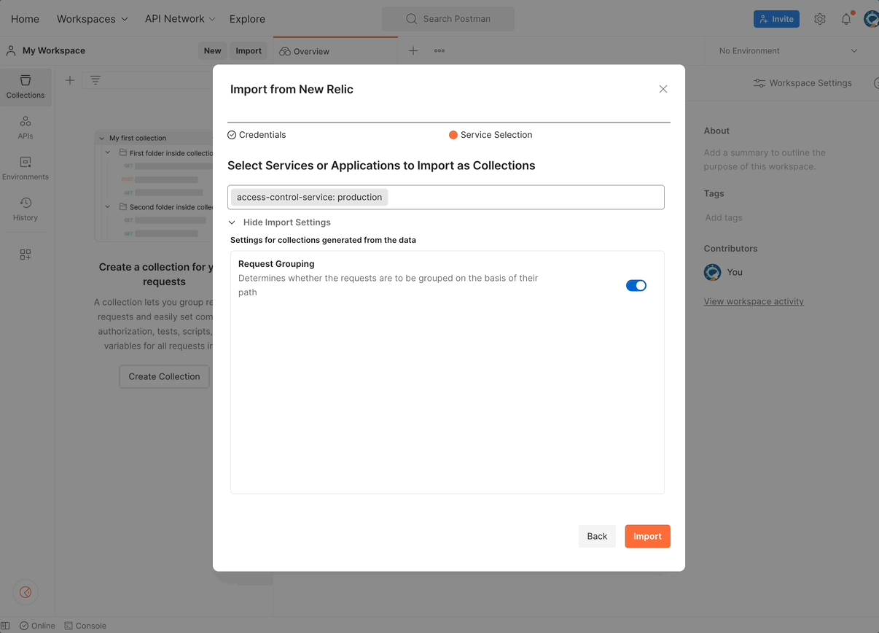Collapse Second folder inside collection

coord(108,207)
